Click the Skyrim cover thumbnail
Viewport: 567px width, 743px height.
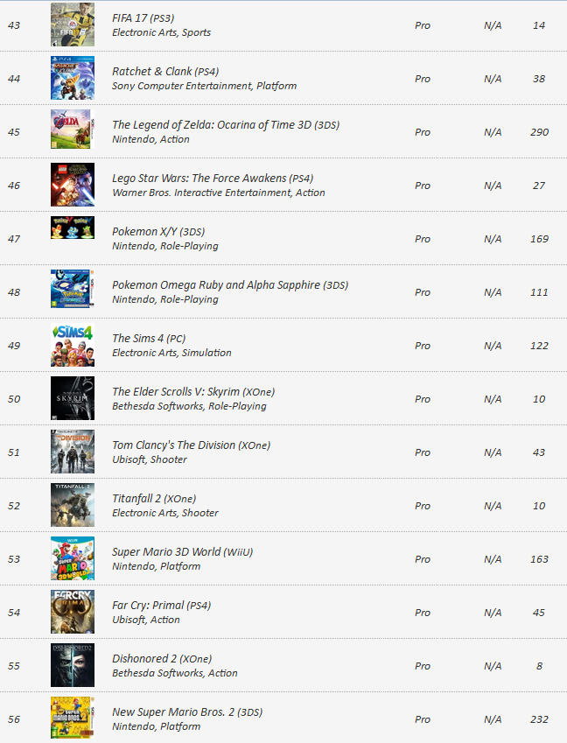click(x=73, y=398)
